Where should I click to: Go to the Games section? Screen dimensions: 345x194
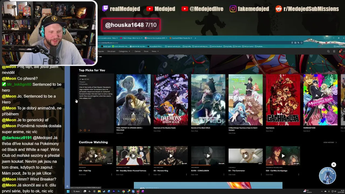point(137,51)
